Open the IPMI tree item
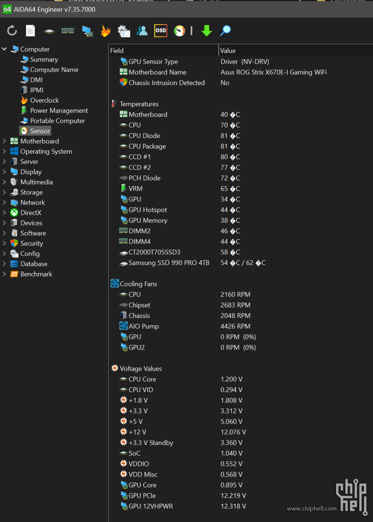 [32, 90]
